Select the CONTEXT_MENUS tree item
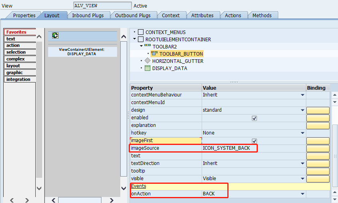Viewport: 338px width, 203px height. point(165,32)
